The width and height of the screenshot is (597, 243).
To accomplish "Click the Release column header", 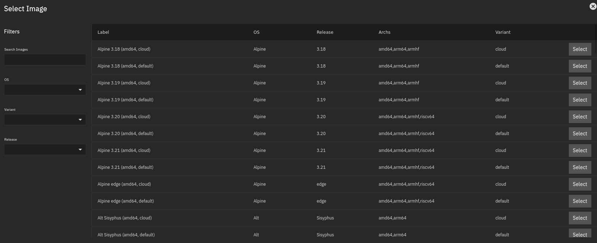I will 325,32.
